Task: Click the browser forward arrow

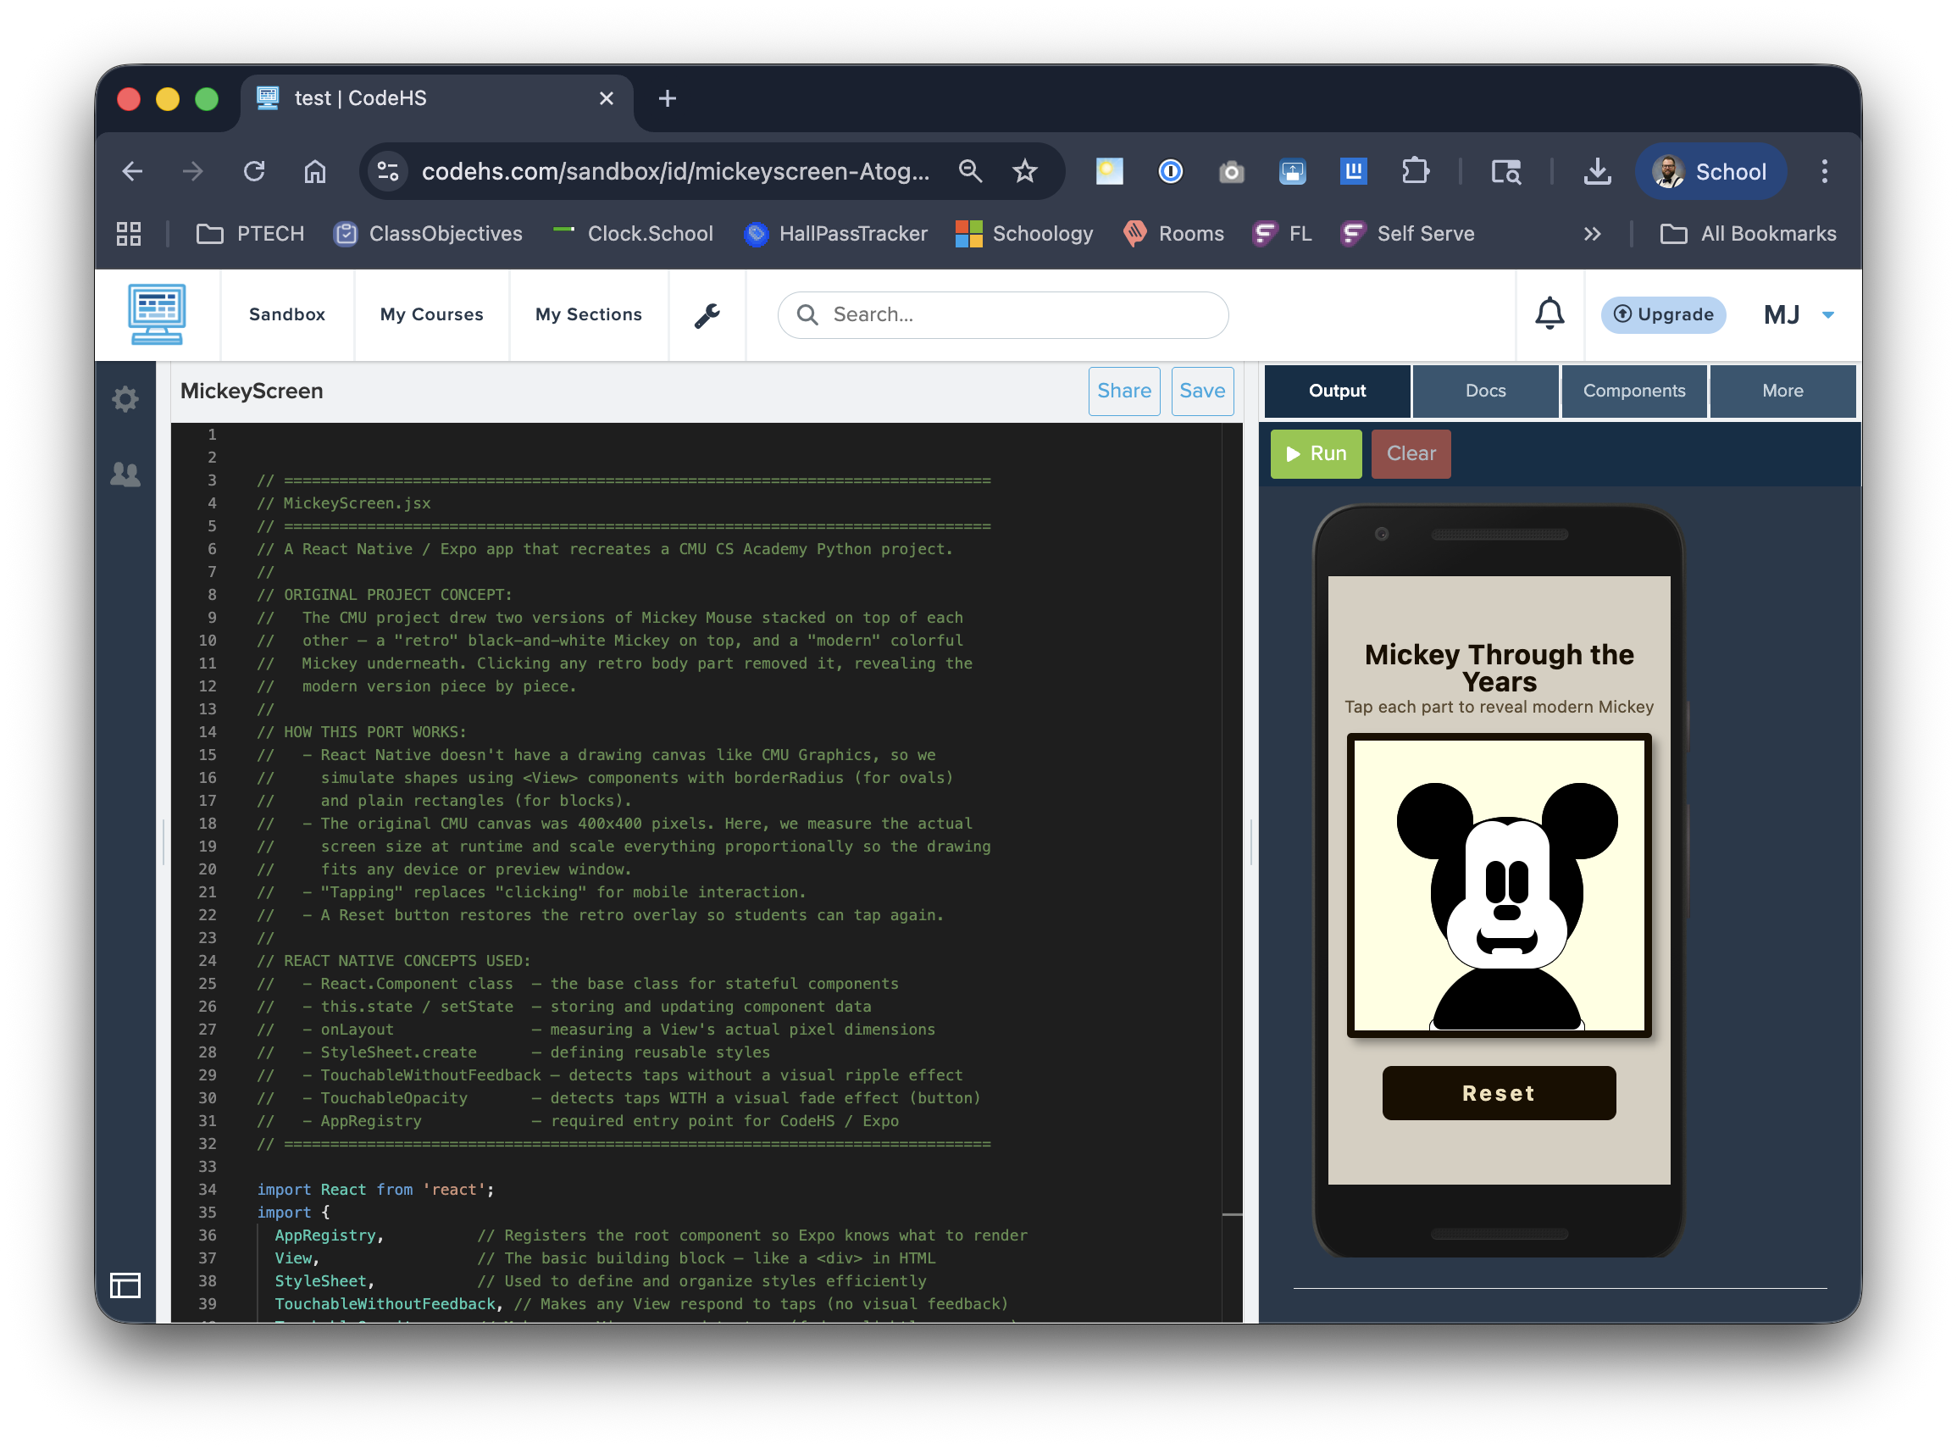Action: pyautogui.click(x=193, y=171)
